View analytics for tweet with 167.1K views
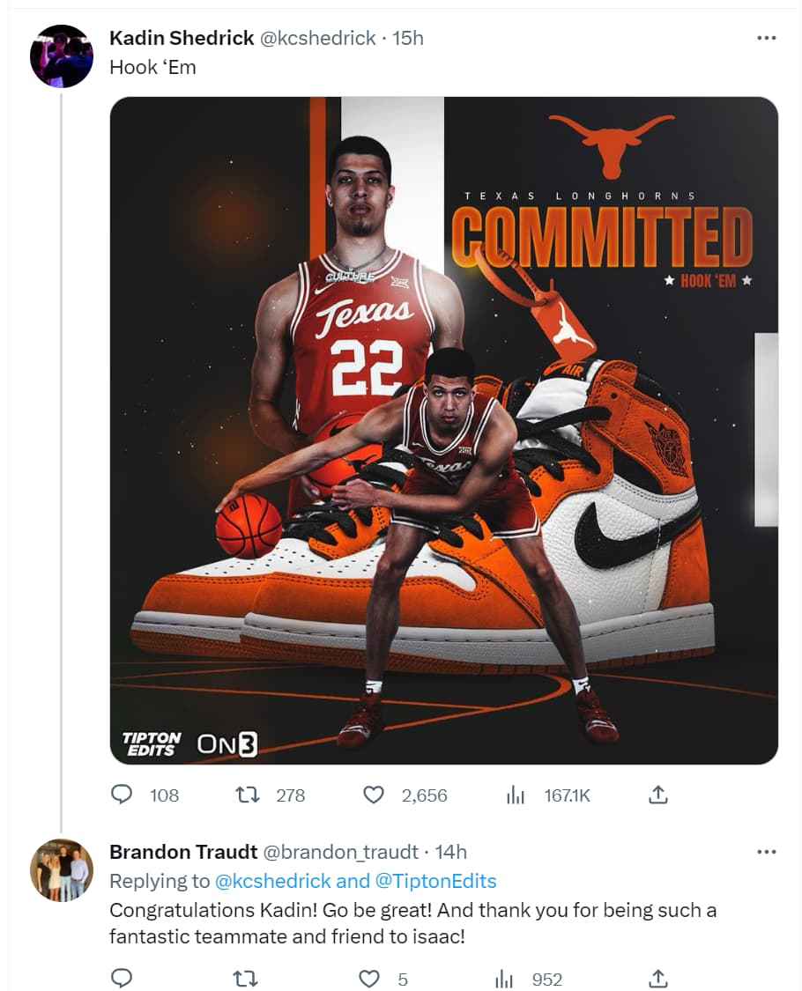Screen dimensions: 802x991 click(x=516, y=795)
